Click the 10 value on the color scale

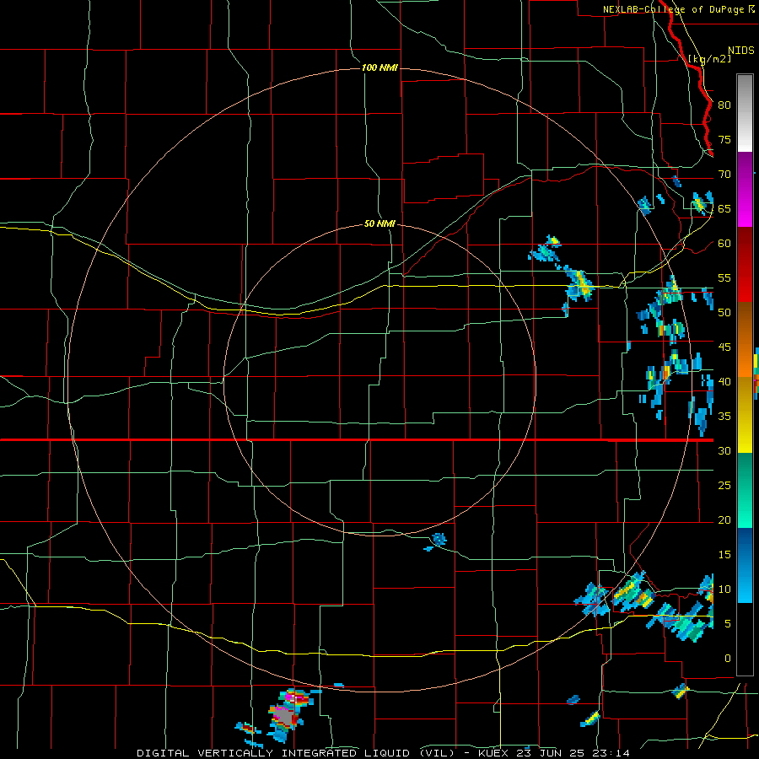point(724,589)
